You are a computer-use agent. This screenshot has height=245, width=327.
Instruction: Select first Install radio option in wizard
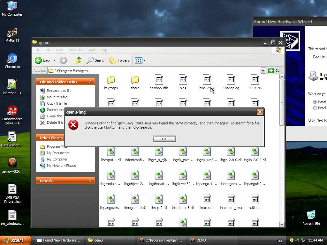tap(315, 102)
